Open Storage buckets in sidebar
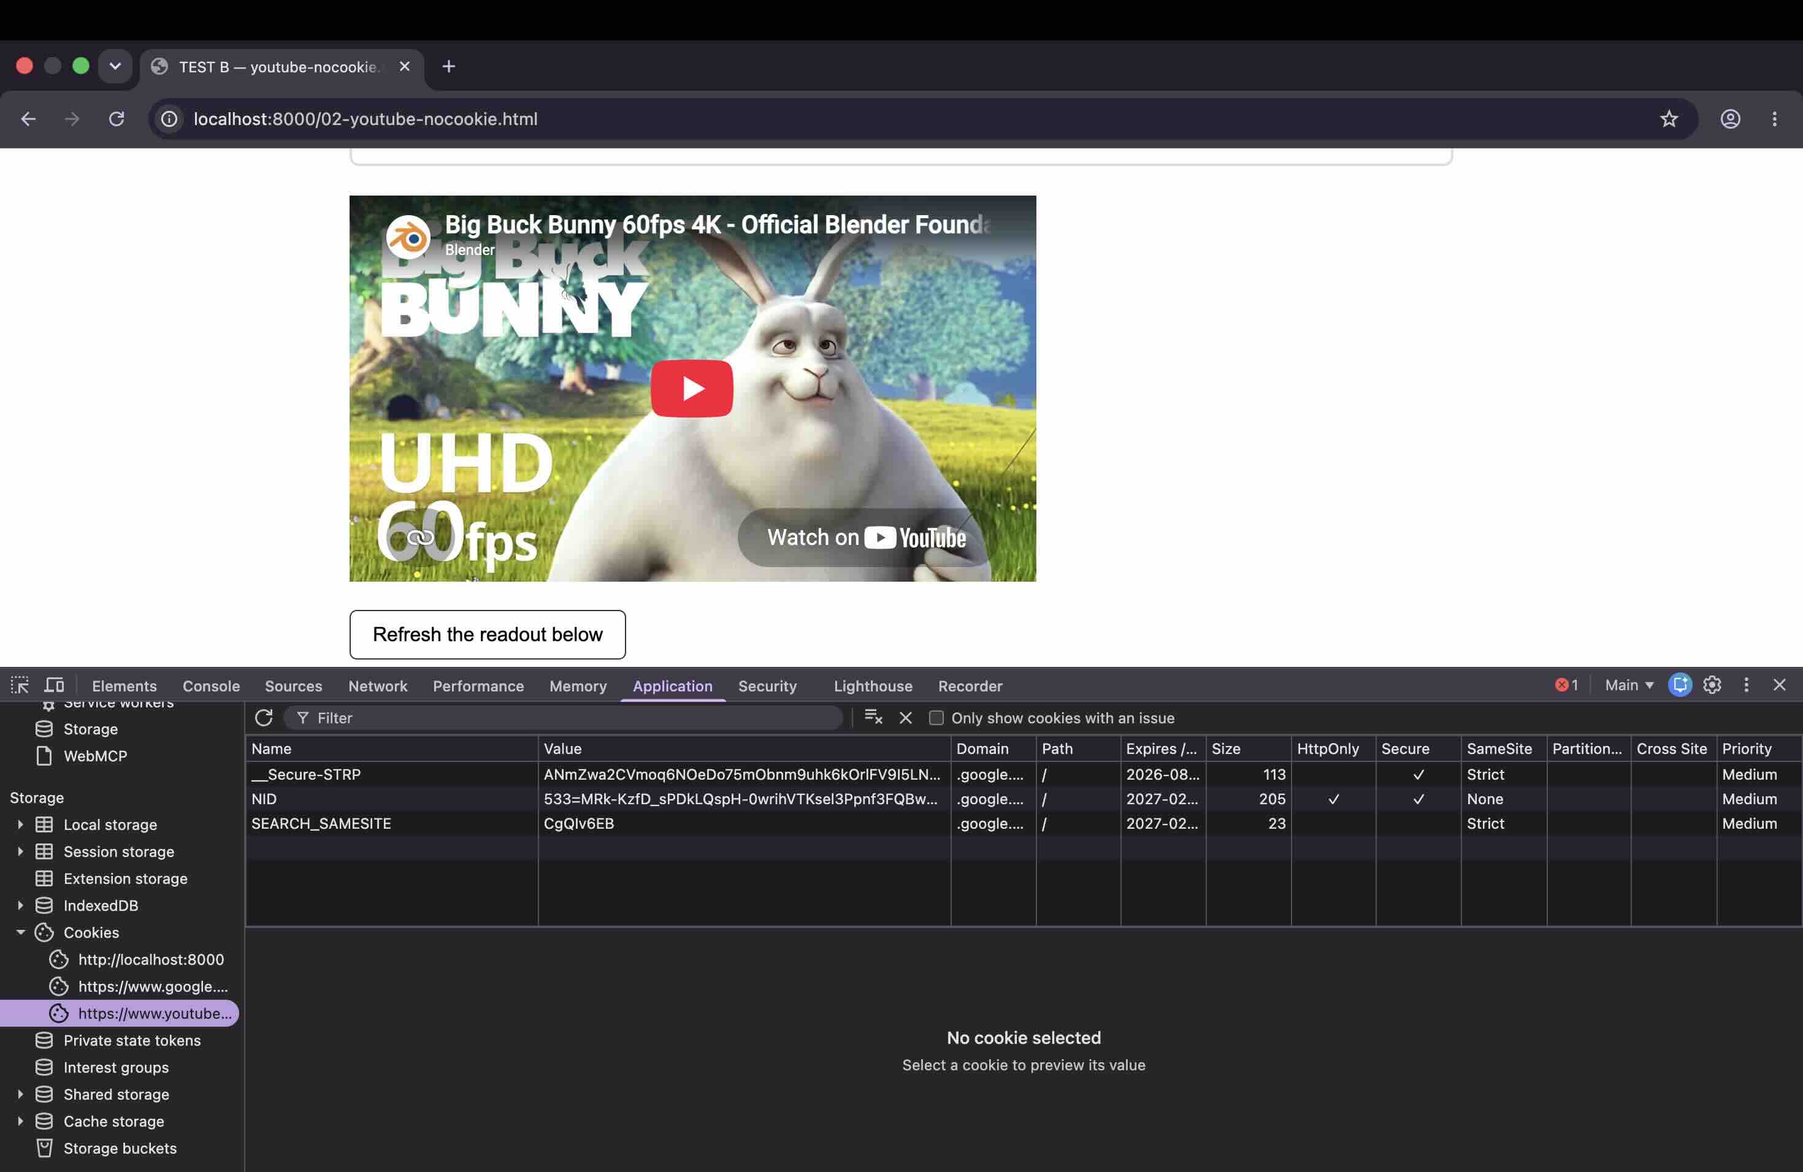The height and width of the screenshot is (1172, 1803). (120, 1147)
